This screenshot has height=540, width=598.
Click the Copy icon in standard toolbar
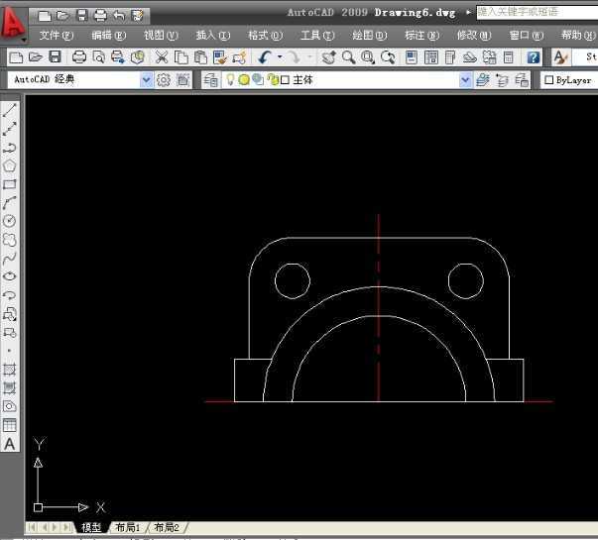(x=181, y=57)
